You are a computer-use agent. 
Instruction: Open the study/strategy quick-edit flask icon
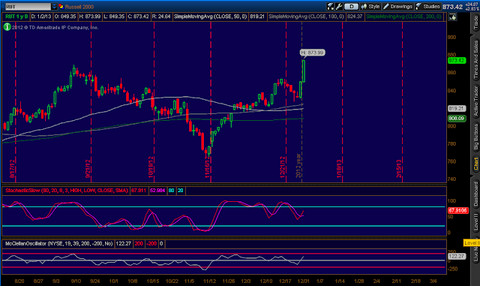click(x=330, y=7)
